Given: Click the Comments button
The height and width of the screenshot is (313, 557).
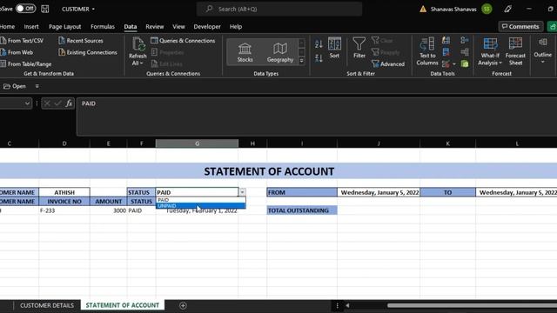Looking at the screenshot, I should [x=520, y=27].
